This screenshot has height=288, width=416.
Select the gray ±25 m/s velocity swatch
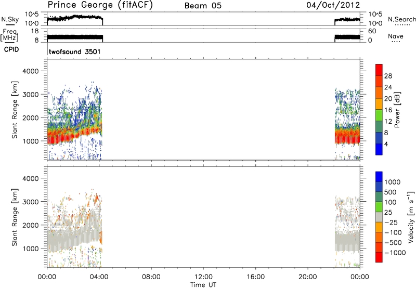click(x=379, y=217)
